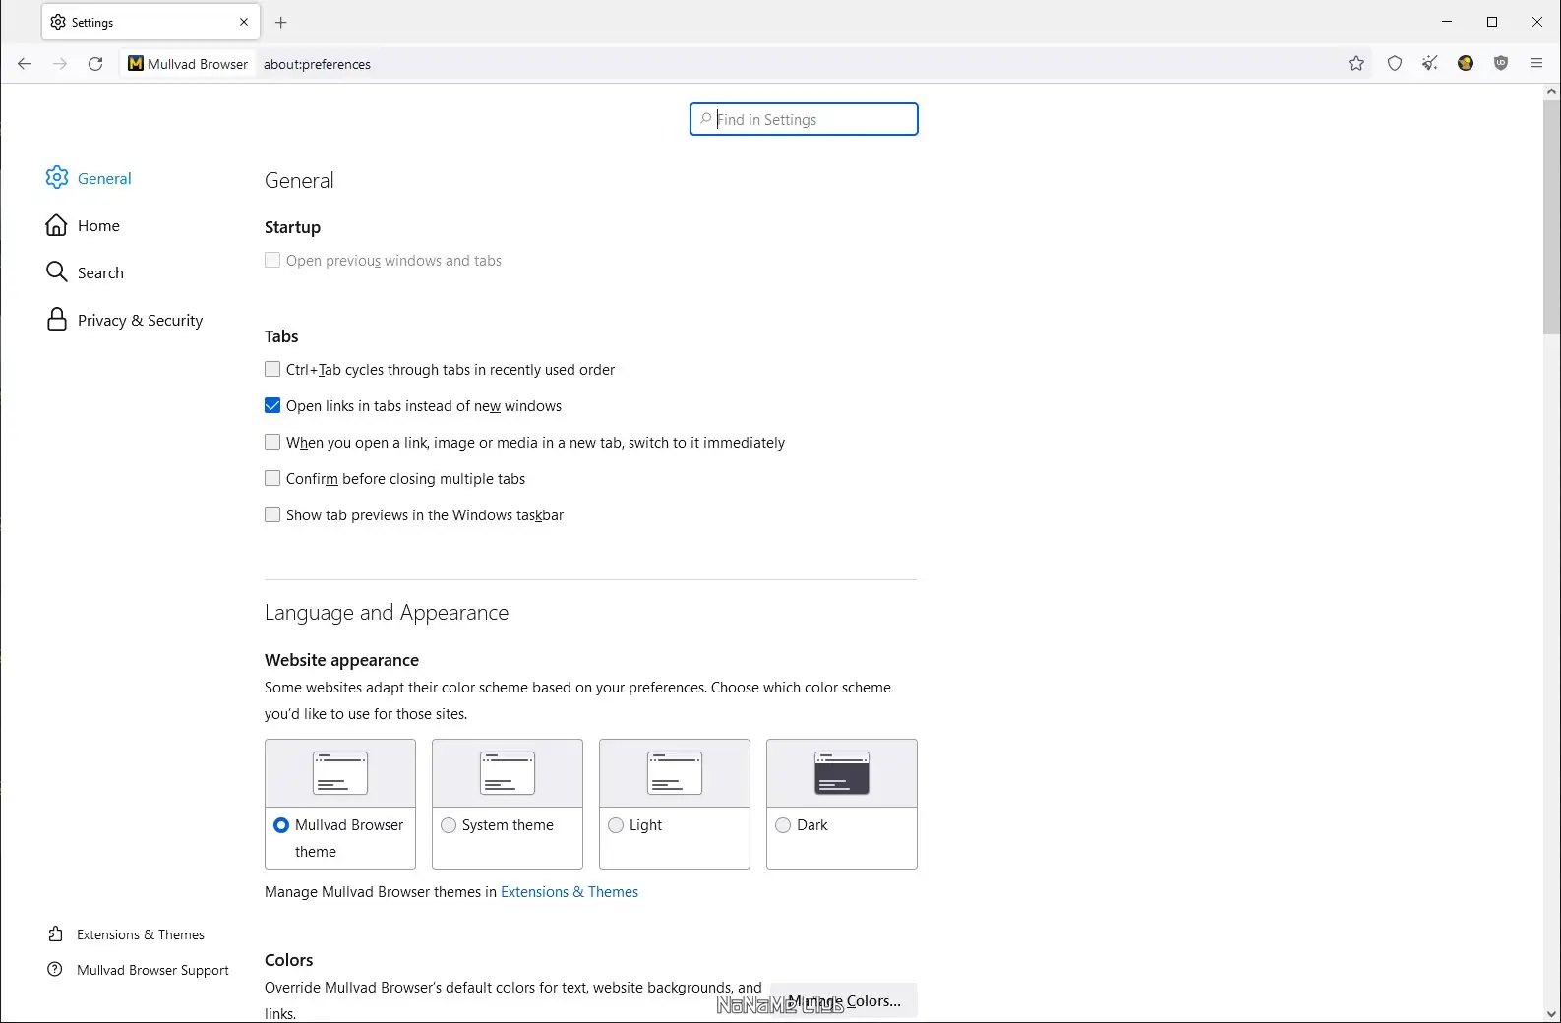Click the Tabs section heading
This screenshot has height=1023, width=1561.
coord(281,336)
